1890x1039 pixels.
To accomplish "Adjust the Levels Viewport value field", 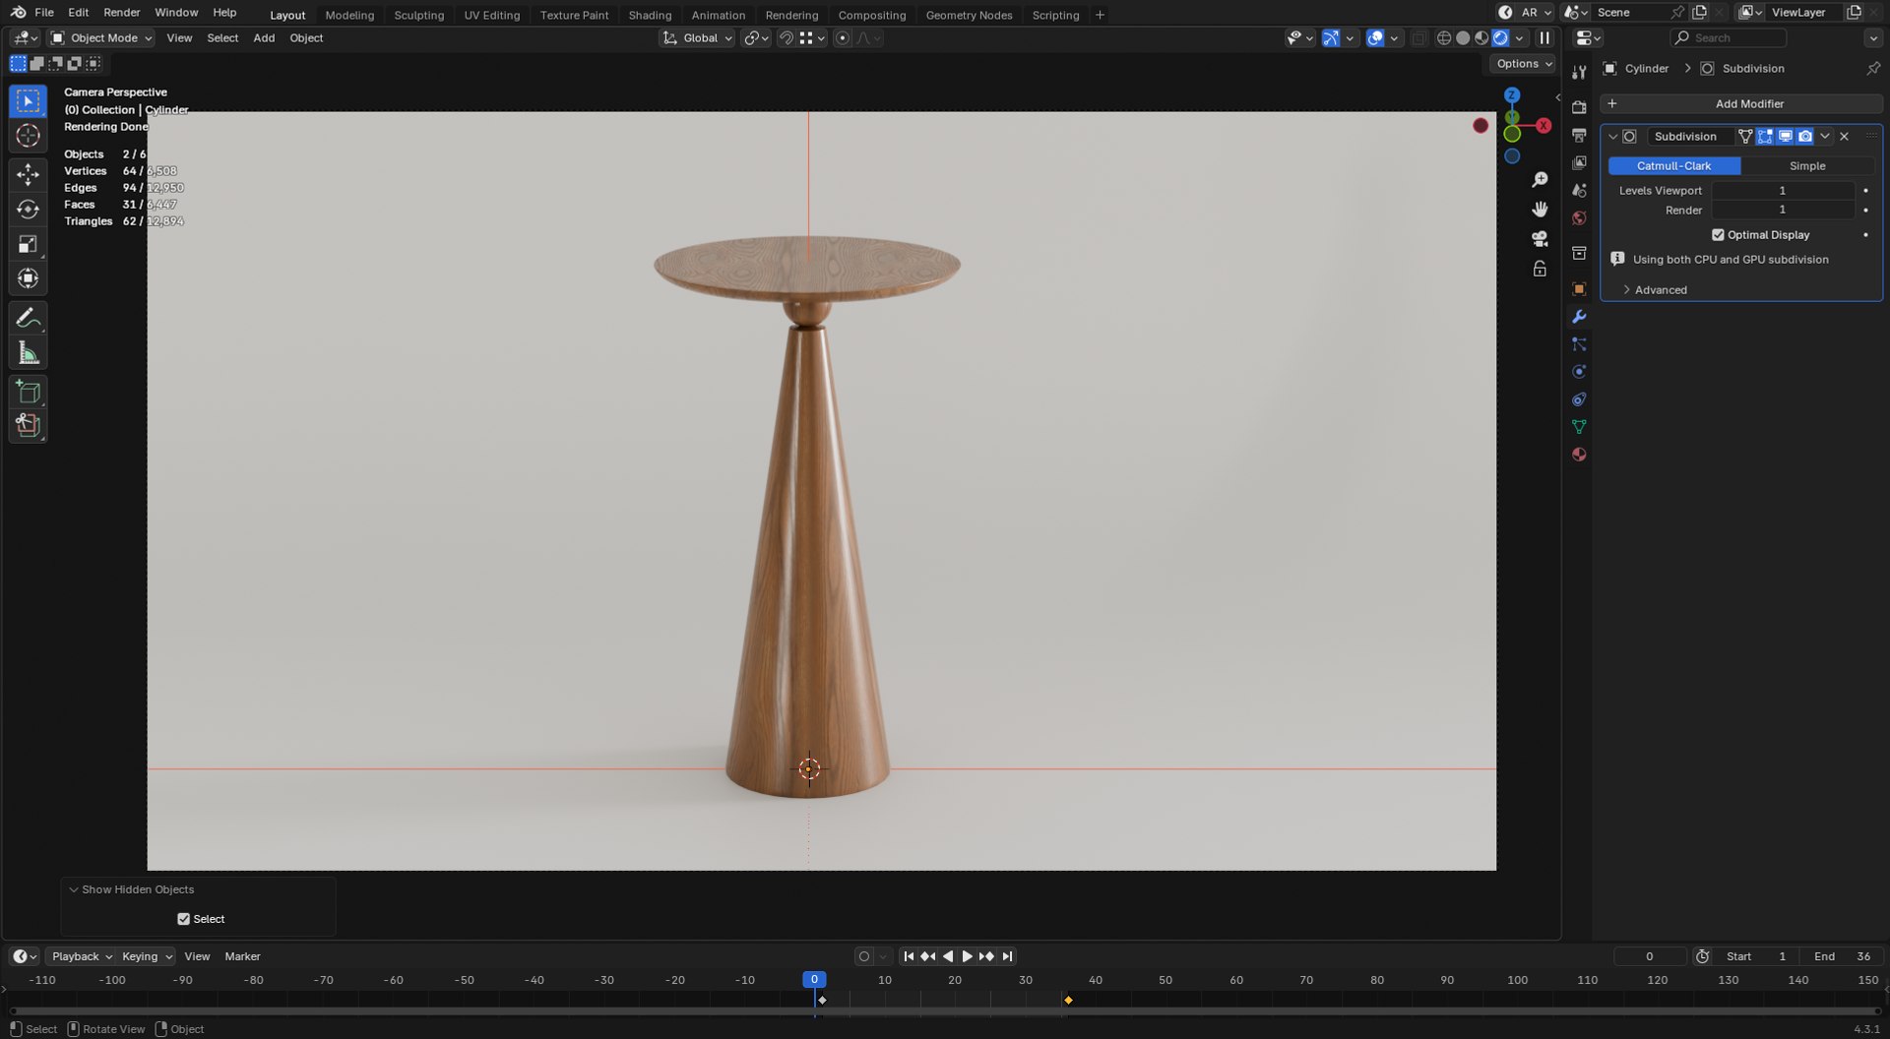I will click(1783, 191).
